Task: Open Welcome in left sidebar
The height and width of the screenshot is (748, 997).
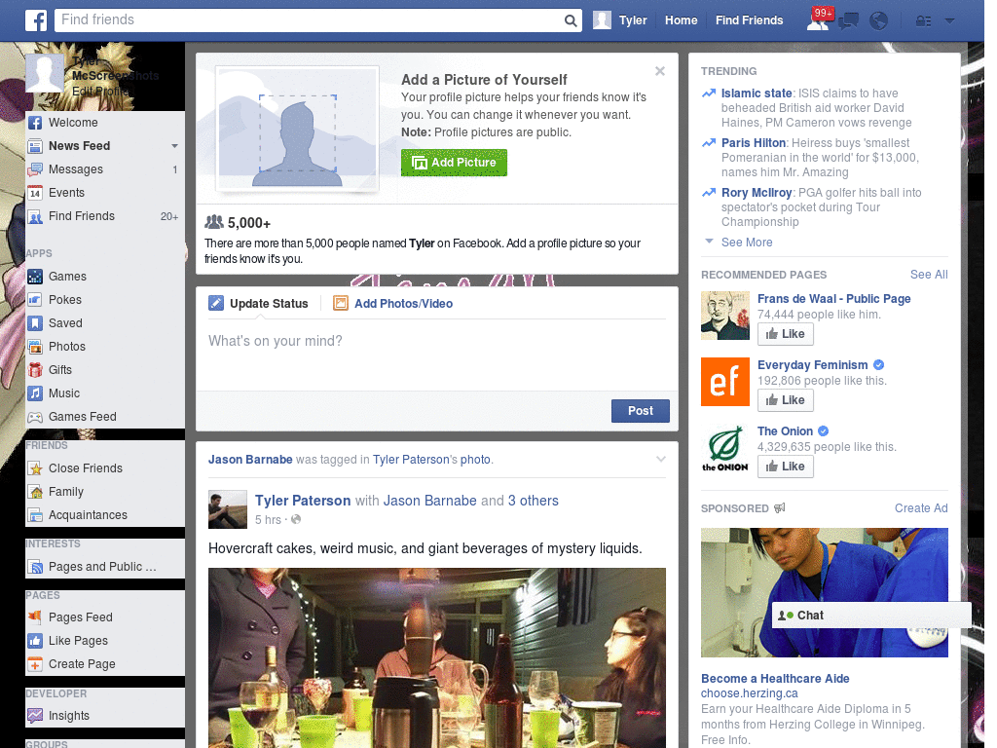Action: [x=105, y=123]
